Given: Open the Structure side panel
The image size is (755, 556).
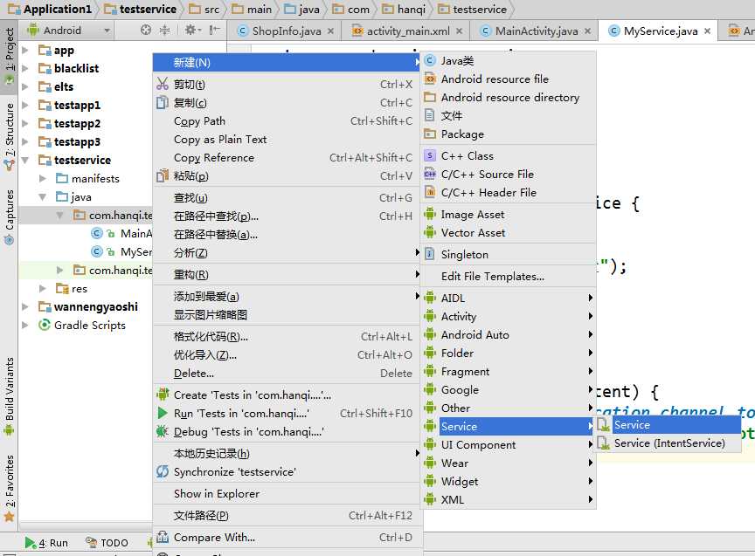Looking at the screenshot, I should [x=9, y=136].
